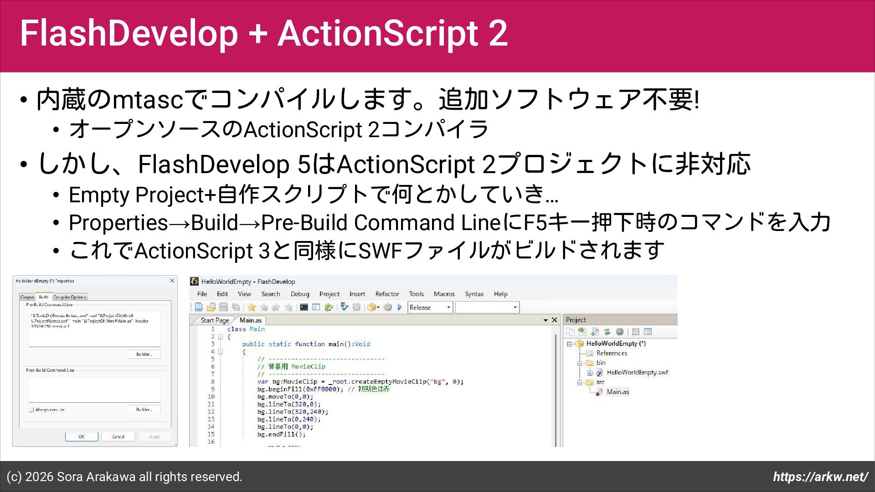
Task: Click the yellow star bookmark icon
Action: point(252,307)
